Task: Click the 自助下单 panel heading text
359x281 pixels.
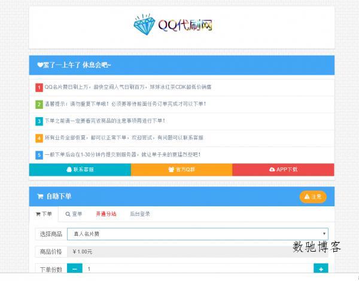Action: 59,196
